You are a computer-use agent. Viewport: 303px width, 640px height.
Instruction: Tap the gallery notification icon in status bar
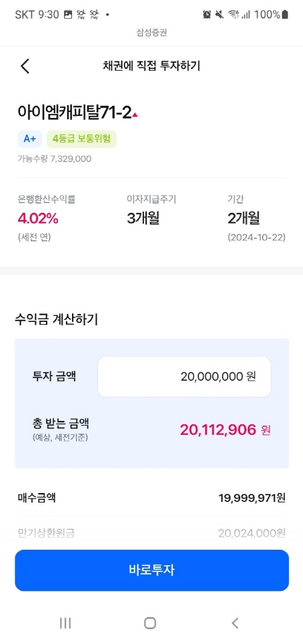click(x=68, y=15)
